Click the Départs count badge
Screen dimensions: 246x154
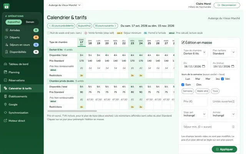coord(36,37)
